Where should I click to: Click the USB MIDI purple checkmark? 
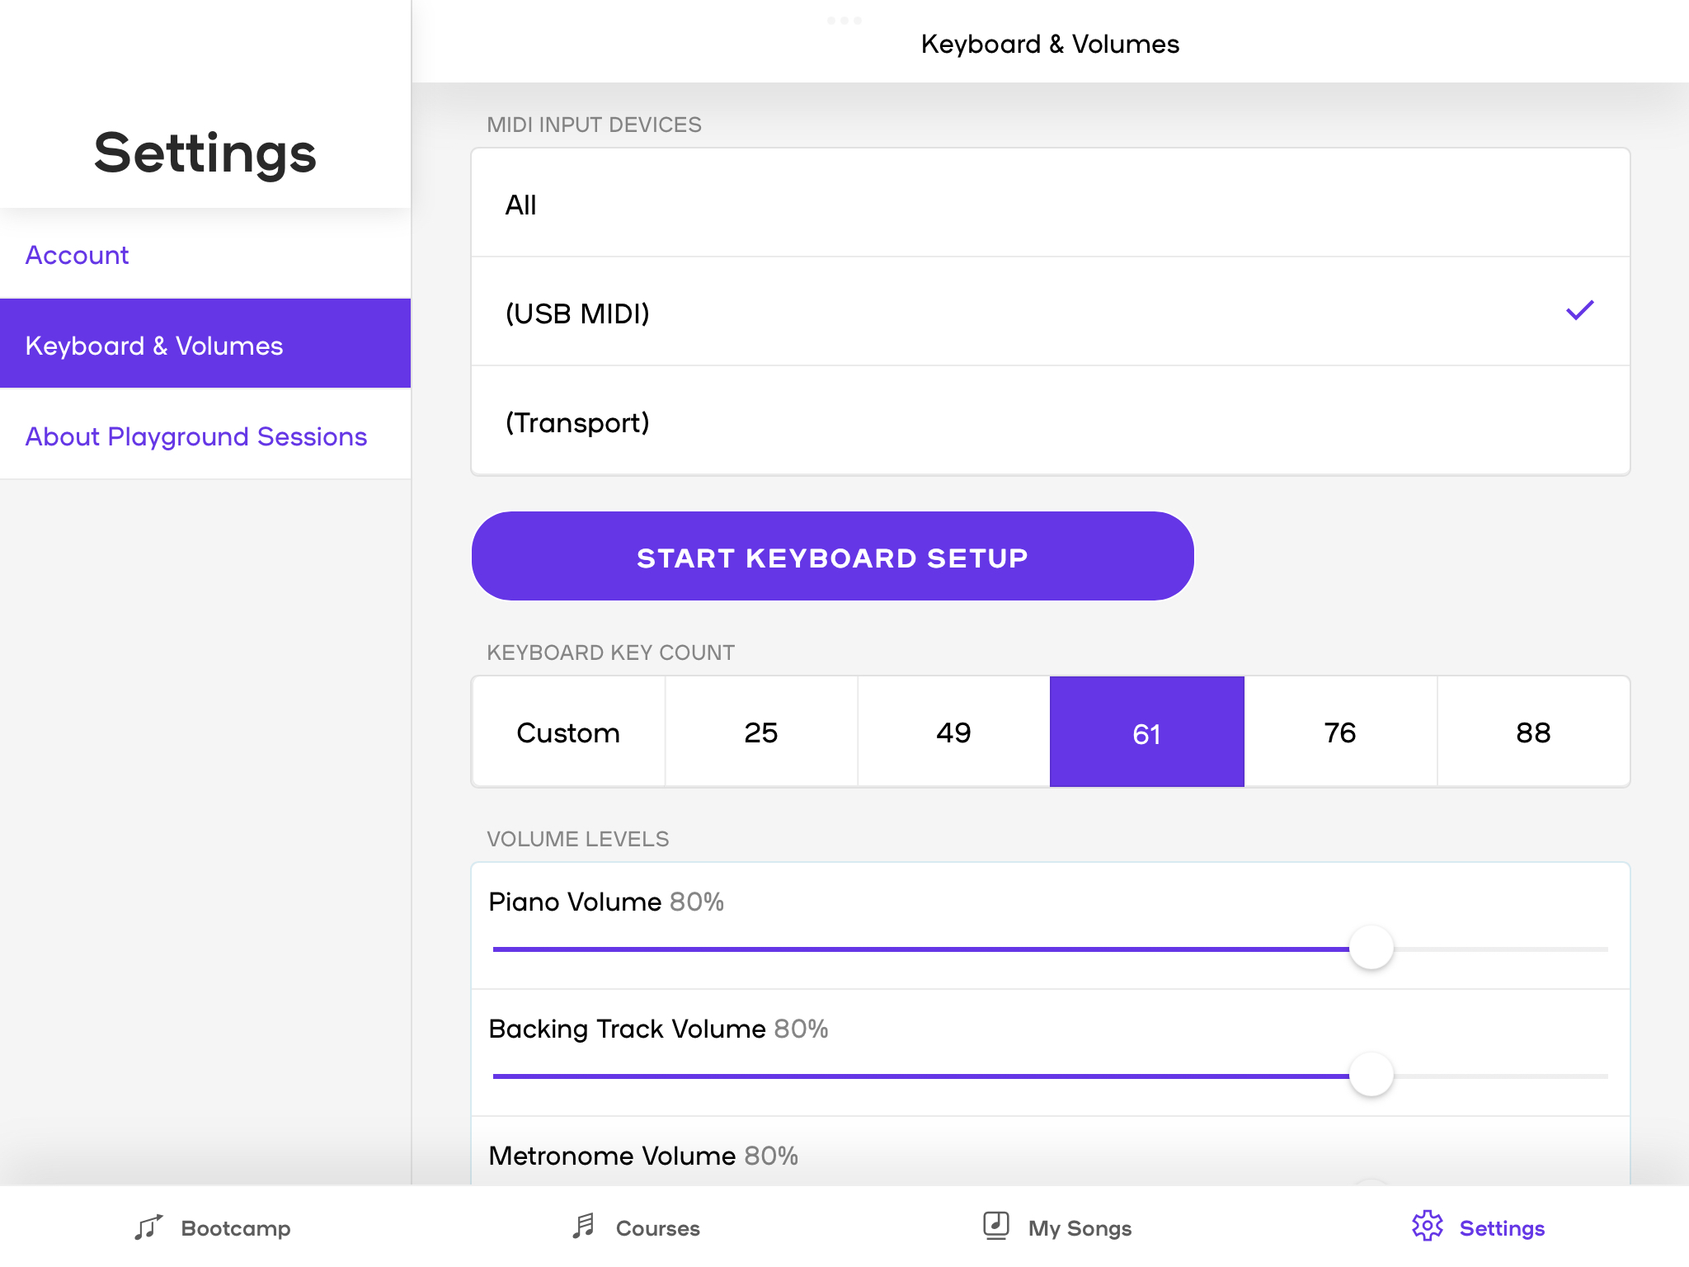(1579, 311)
